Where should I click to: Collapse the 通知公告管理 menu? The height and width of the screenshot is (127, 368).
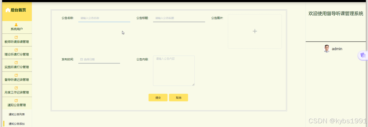click(x=17, y=103)
